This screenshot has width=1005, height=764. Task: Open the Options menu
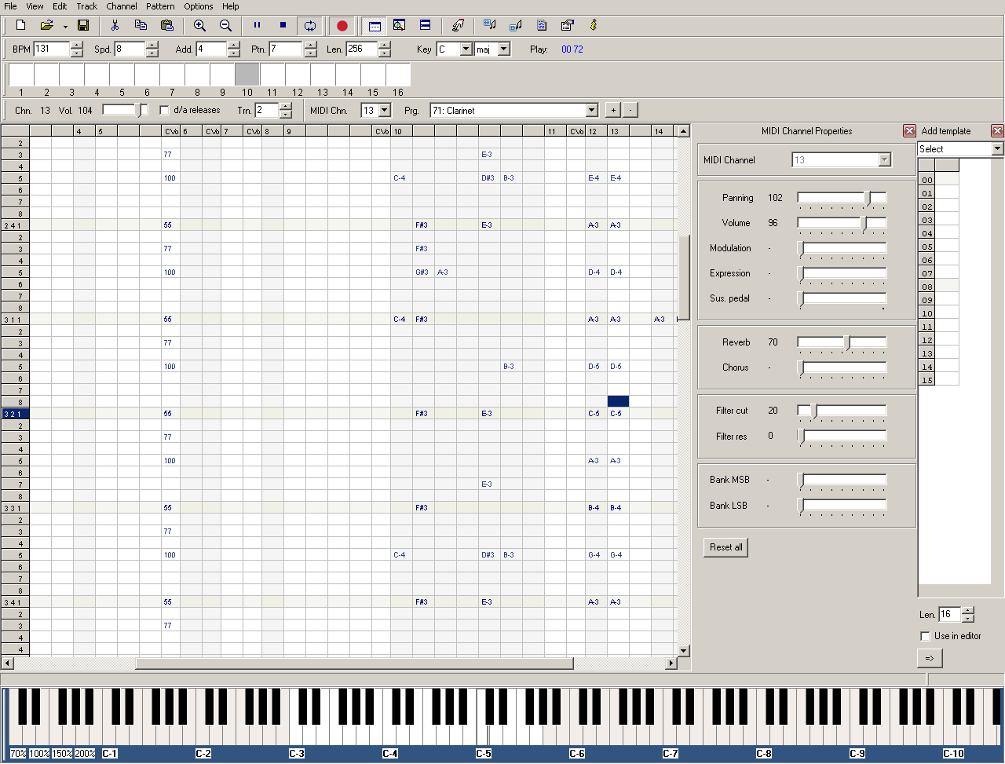point(199,6)
